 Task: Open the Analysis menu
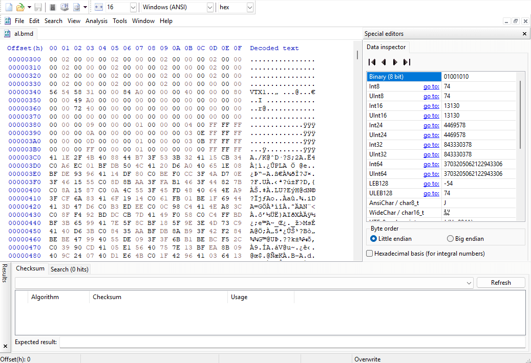coord(96,21)
